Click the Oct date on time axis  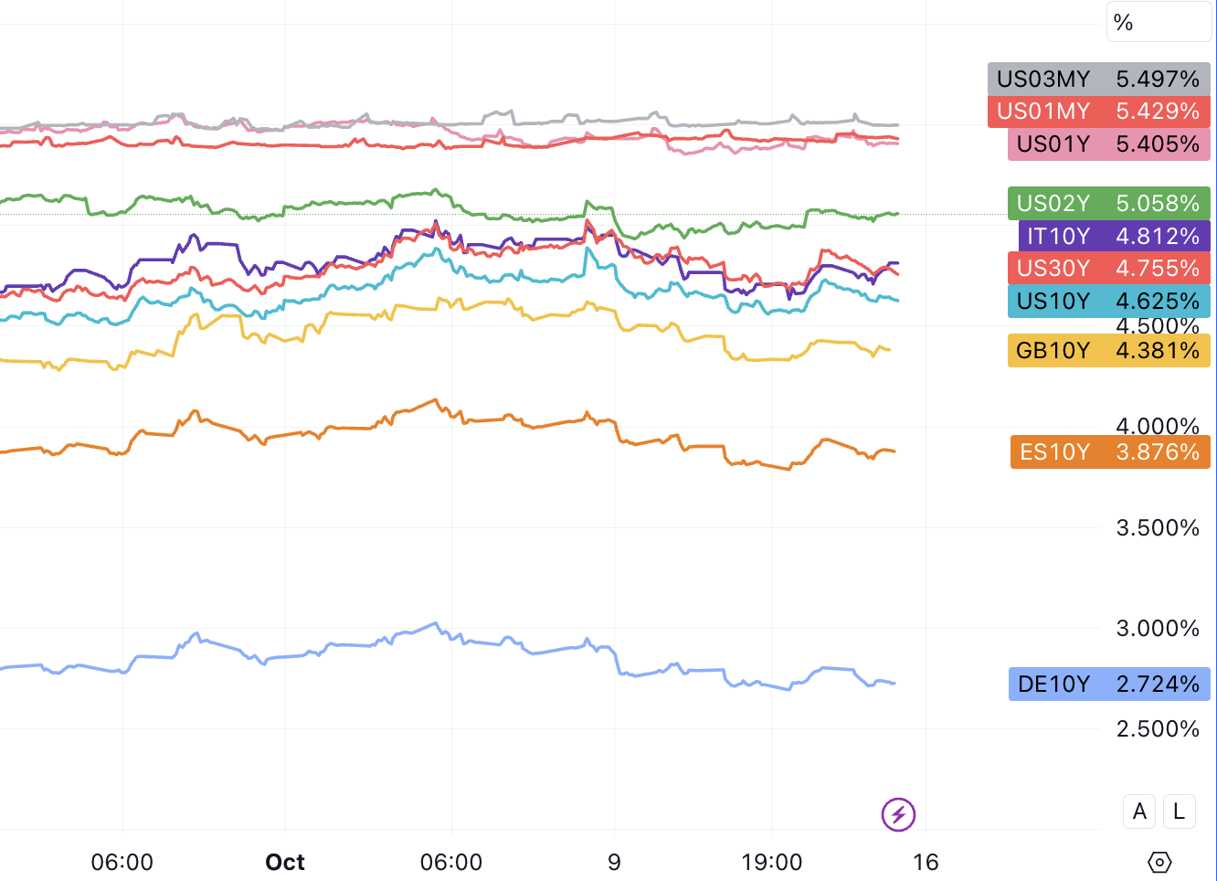coord(285,862)
